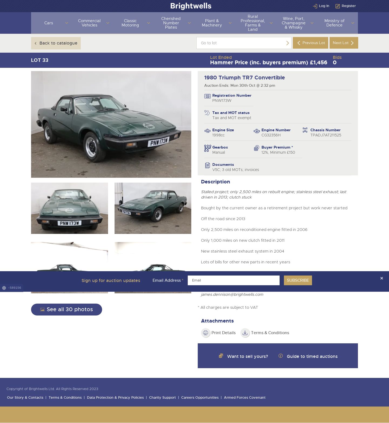Expand Wine, Port, Champagne & Whisky chevron
The image size is (389, 423).
coord(312,23)
